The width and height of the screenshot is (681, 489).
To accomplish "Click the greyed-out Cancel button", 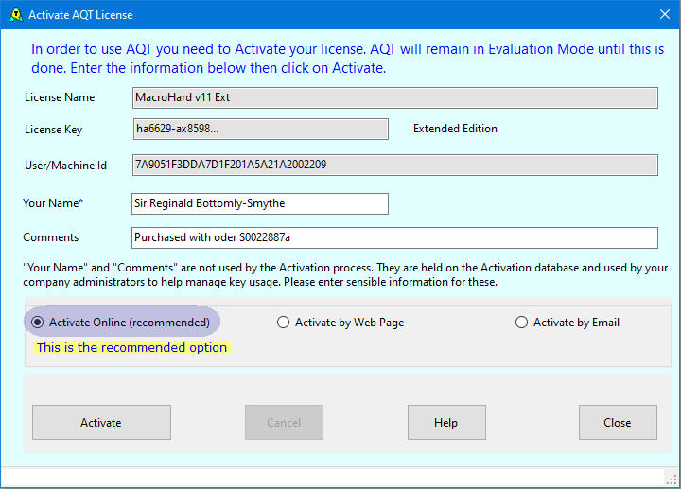I will 284,422.
